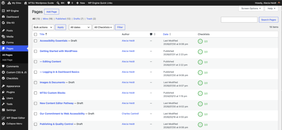Click the Collapse Menu arrow icon
282x130 pixels.
[3, 124]
